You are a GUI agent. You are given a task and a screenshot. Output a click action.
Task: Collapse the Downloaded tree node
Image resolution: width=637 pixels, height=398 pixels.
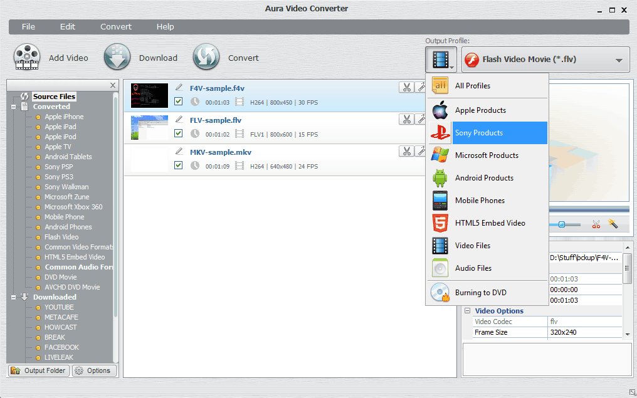coord(13,297)
